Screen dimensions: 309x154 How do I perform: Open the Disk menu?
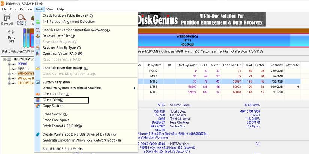tap(13, 9)
